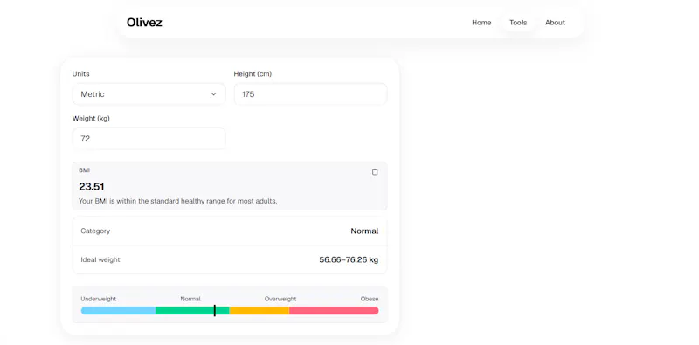699x345 pixels.
Task: Click the orange Overweight segment of BMI bar
Action: coord(259,311)
